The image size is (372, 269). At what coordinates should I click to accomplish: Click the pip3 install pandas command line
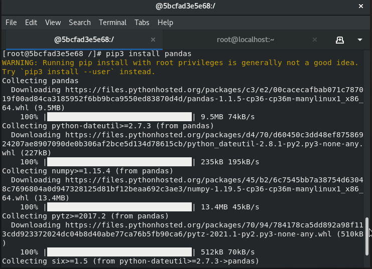(x=96, y=54)
